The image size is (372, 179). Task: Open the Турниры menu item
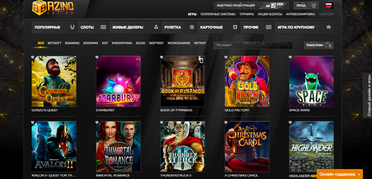pyautogui.click(x=246, y=14)
